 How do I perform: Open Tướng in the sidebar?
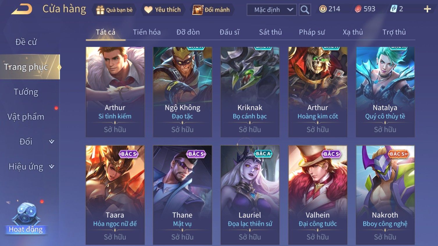pyautogui.click(x=26, y=92)
